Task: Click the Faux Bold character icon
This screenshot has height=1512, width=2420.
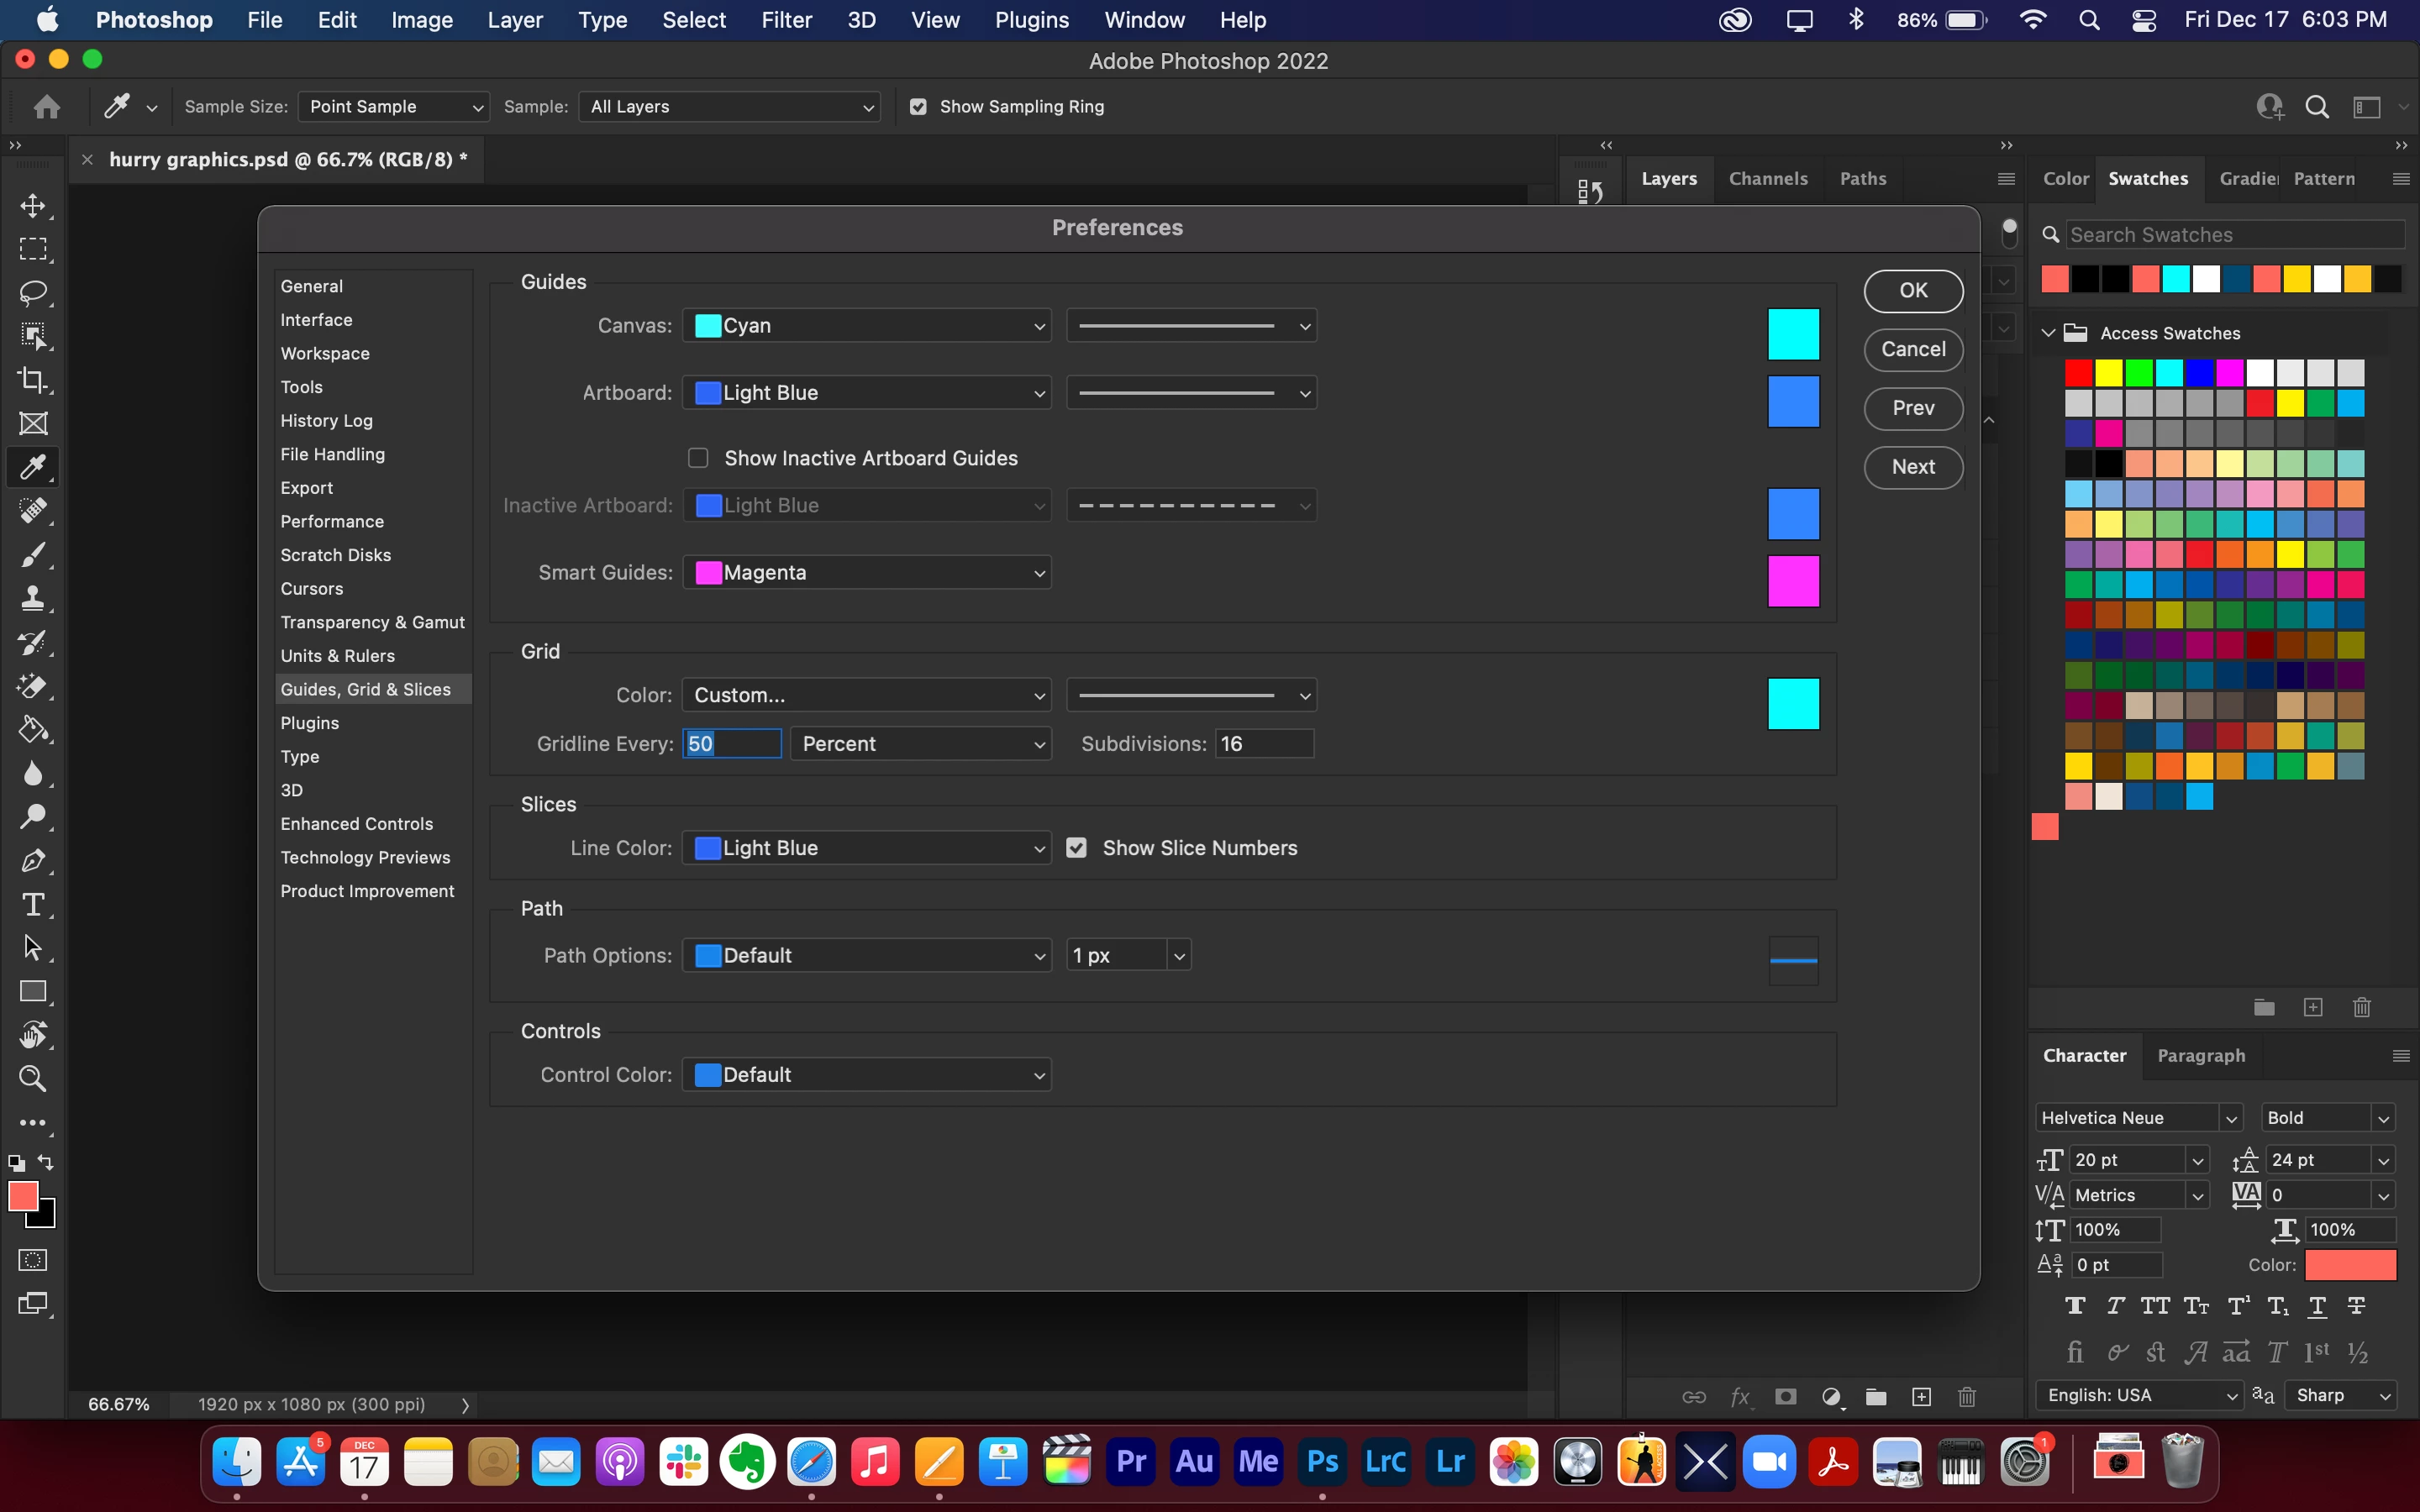Action: pos(2075,1306)
